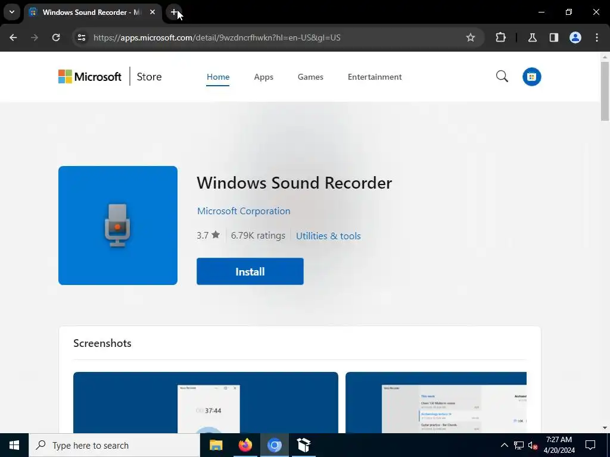Click the network status tray icon
610x457 pixels.
pos(519,445)
